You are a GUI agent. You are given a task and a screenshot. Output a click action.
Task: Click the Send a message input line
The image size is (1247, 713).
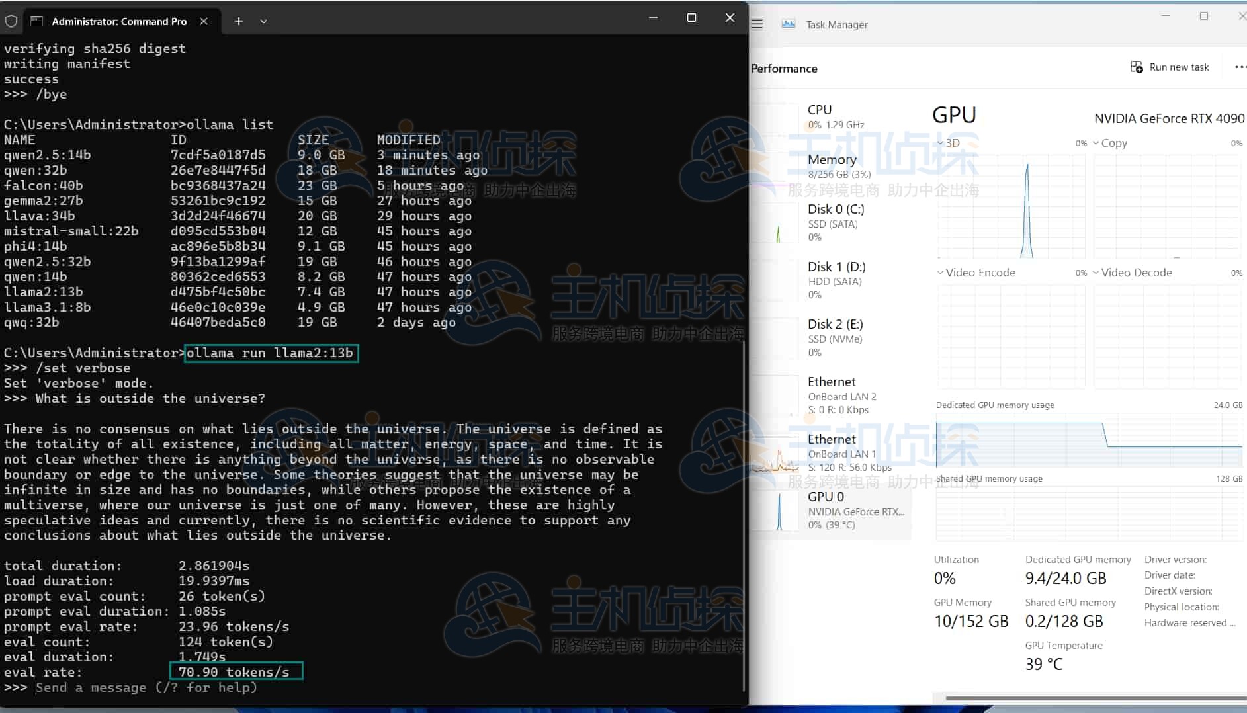click(x=146, y=687)
